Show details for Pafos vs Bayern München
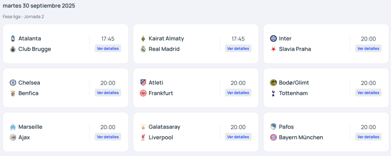391x156 pixels. [x=368, y=137]
